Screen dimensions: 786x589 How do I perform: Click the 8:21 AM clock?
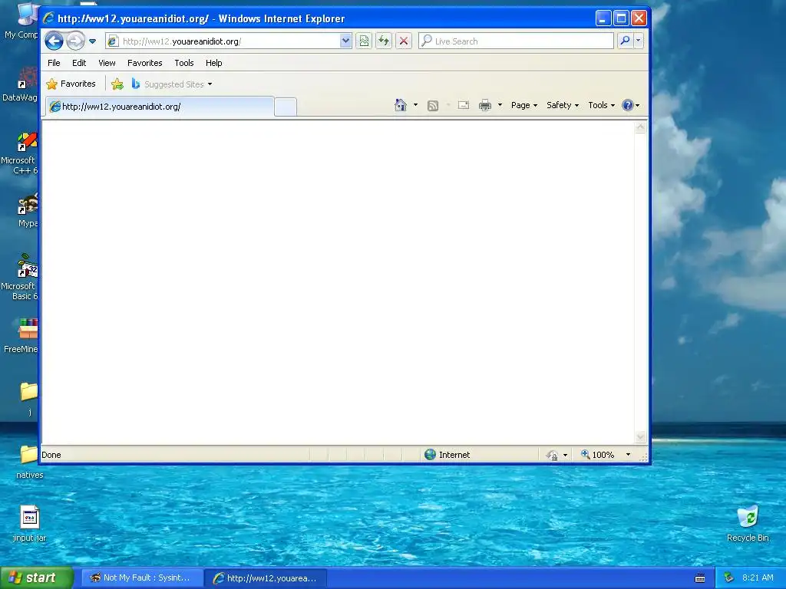tap(758, 577)
